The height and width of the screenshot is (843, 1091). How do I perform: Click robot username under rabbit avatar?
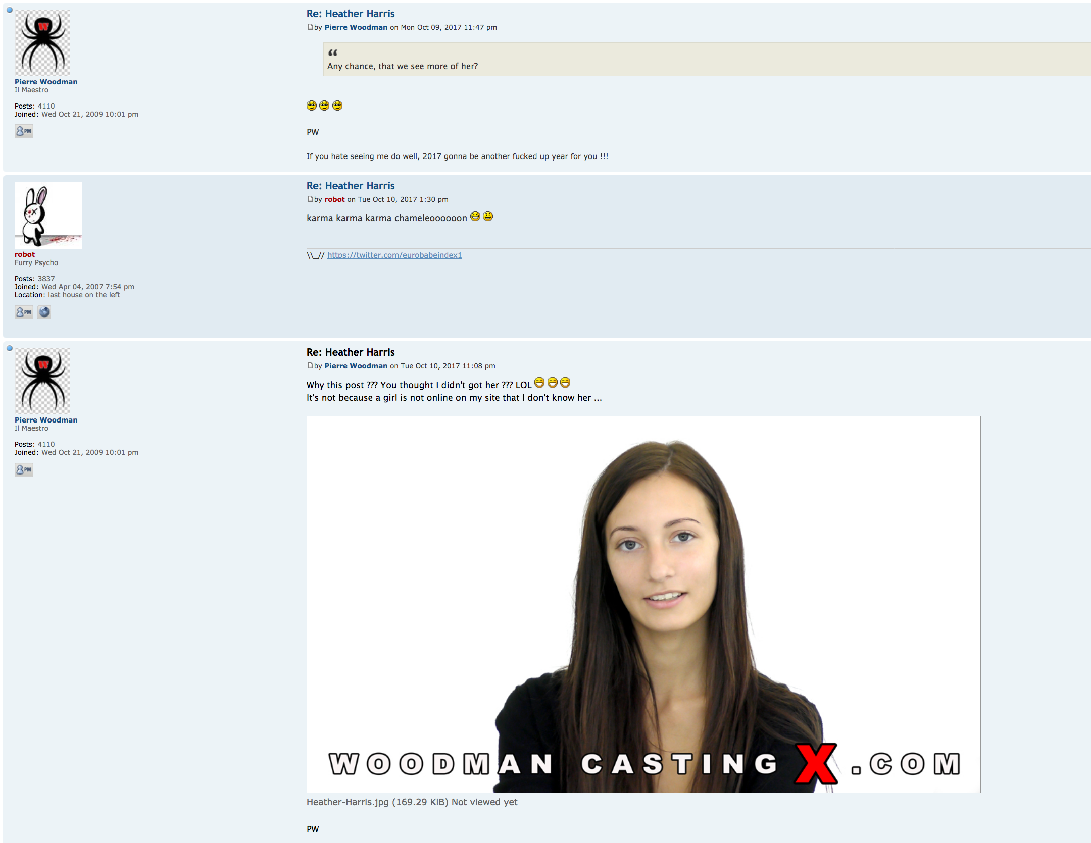(25, 254)
